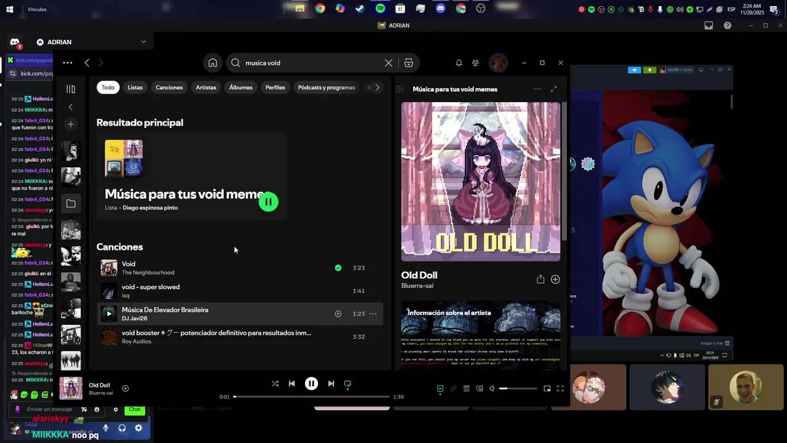Viewport: 787px width, 443px height.
Task: Go back in Spotify navigation
Action: coord(87,63)
